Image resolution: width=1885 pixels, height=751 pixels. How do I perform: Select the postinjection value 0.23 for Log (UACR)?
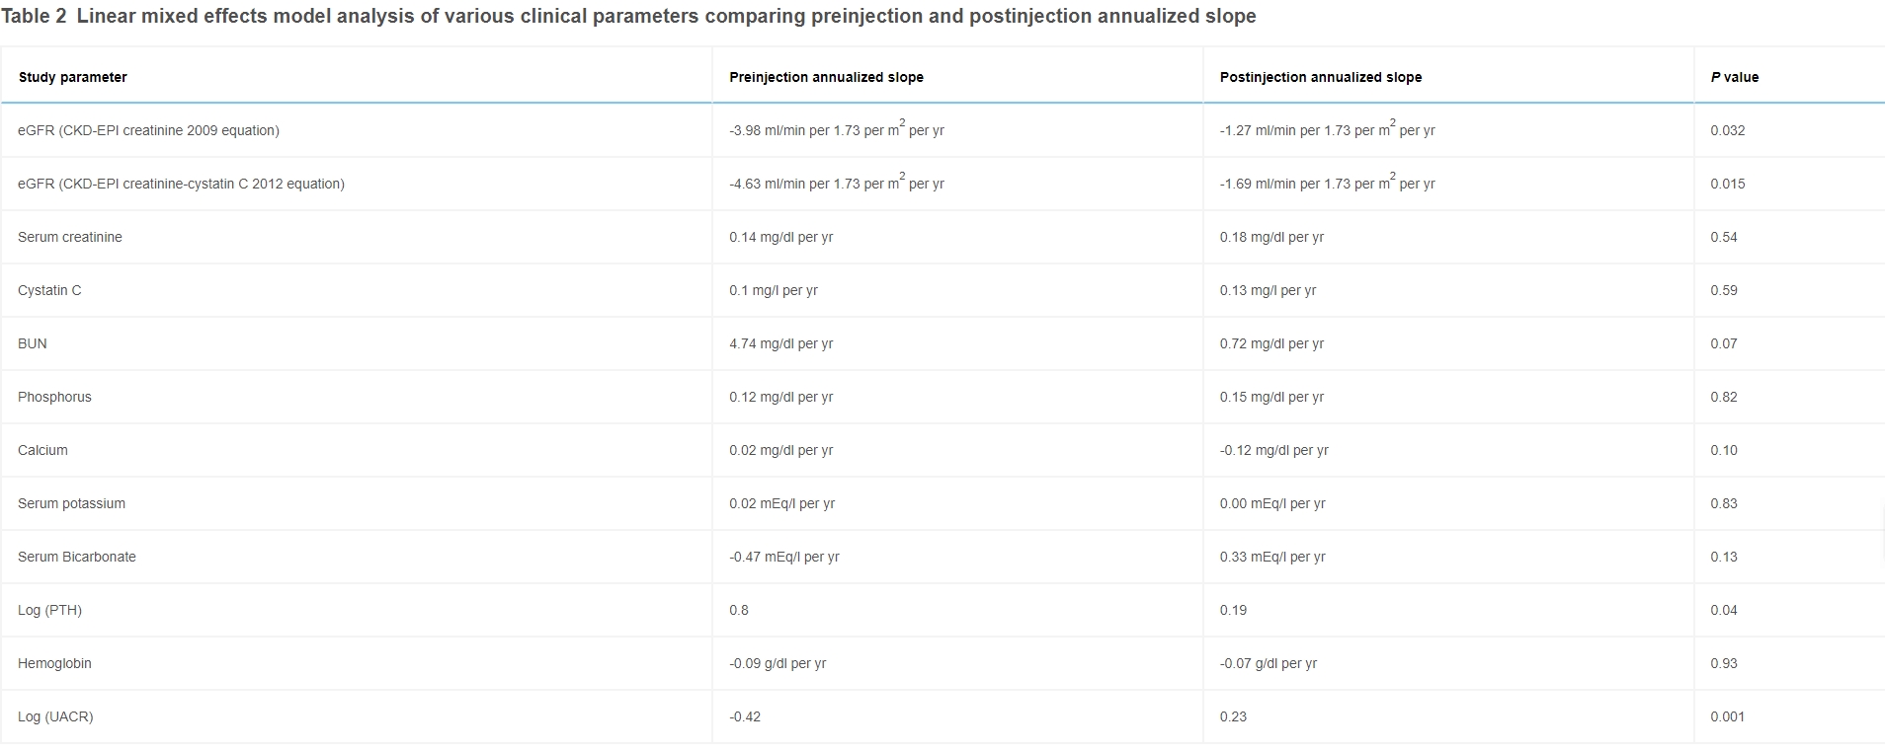tap(1233, 716)
